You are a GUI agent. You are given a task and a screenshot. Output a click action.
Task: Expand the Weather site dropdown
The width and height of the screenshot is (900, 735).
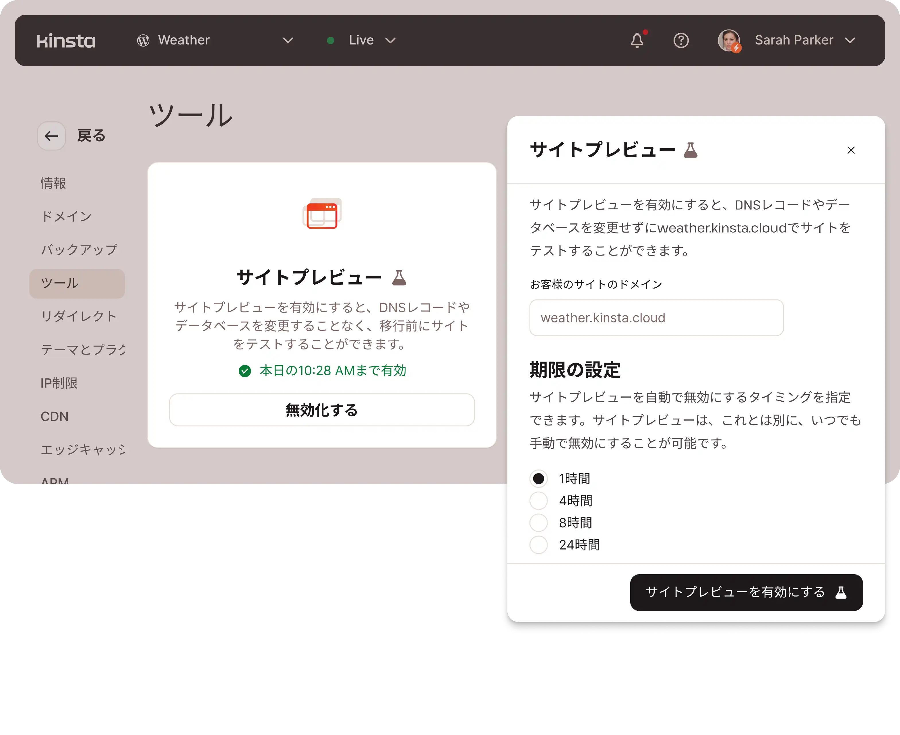pyautogui.click(x=288, y=41)
